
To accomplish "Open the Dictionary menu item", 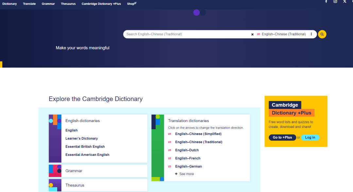I will [x=9, y=4].
